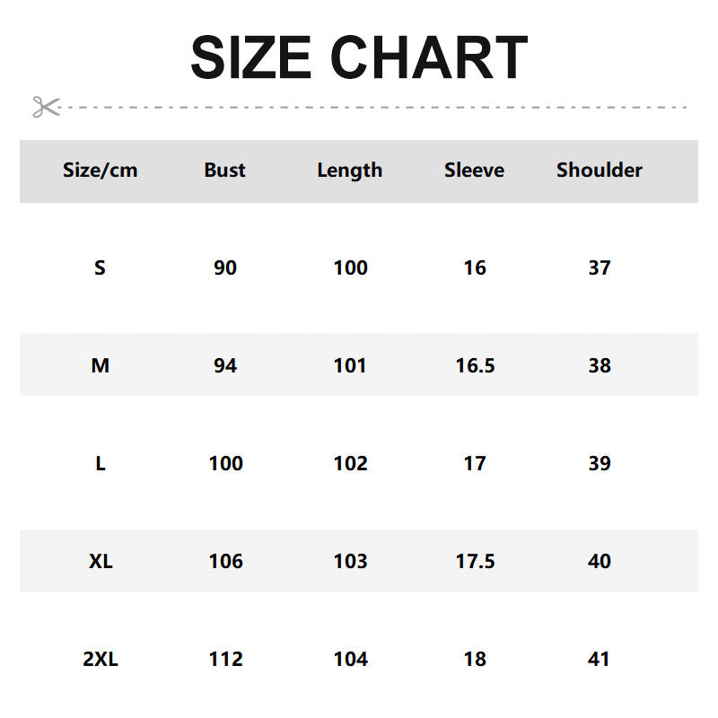This screenshot has width=718, height=718.
Task: Choose the 2XL size row label
Action: [101, 659]
